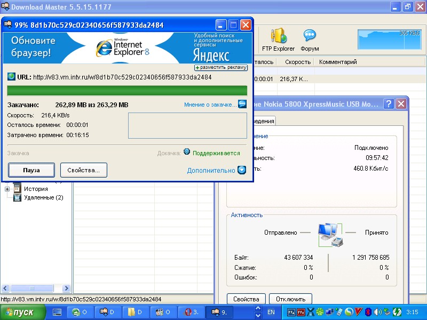Click the network computers activity icon

click(x=330, y=235)
